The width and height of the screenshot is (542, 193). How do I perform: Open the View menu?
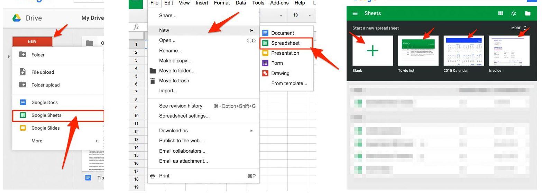click(x=184, y=3)
